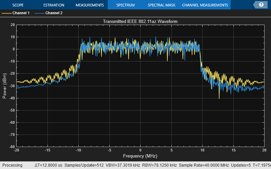Click the VBW=37.3019 kHz status entry
The height and width of the screenshot is (169, 271).
click(123, 165)
